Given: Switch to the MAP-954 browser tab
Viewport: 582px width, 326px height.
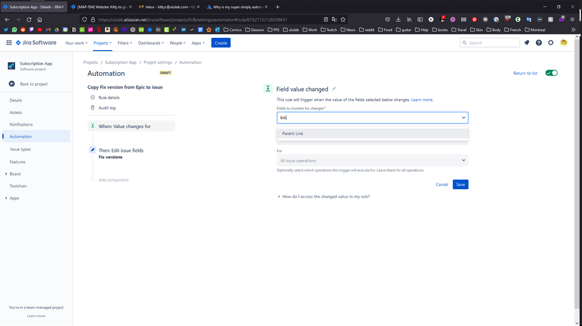Looking at the screenshot, I should pos(101,6).
